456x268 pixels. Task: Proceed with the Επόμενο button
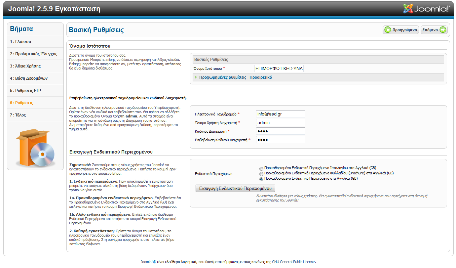point(434,30)
